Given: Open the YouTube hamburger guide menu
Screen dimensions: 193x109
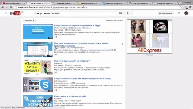Looking at the screenshot, I should coord(6,13).
